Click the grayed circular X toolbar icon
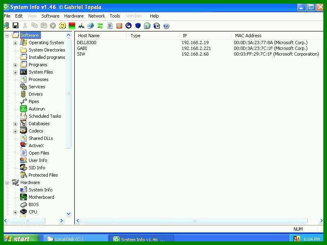 coord(53,26)
